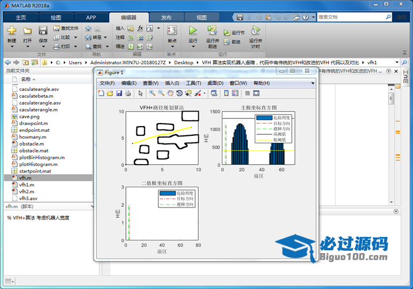Click Figure 1 Open File toolbar icon

point(110,93)
